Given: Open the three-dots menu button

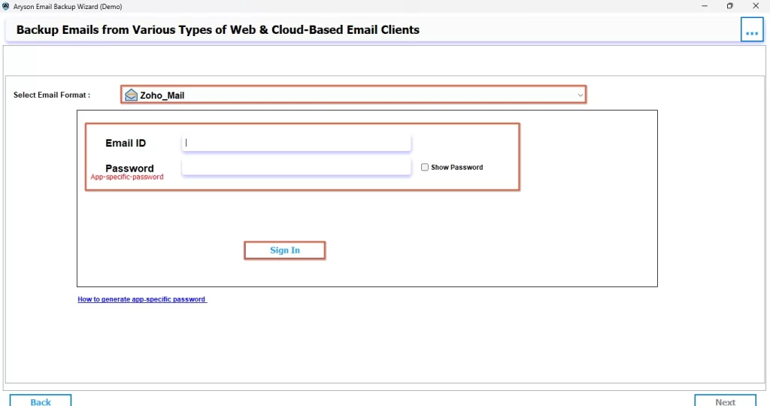Looking at the screenshot, I should click(x=752, y=30).
